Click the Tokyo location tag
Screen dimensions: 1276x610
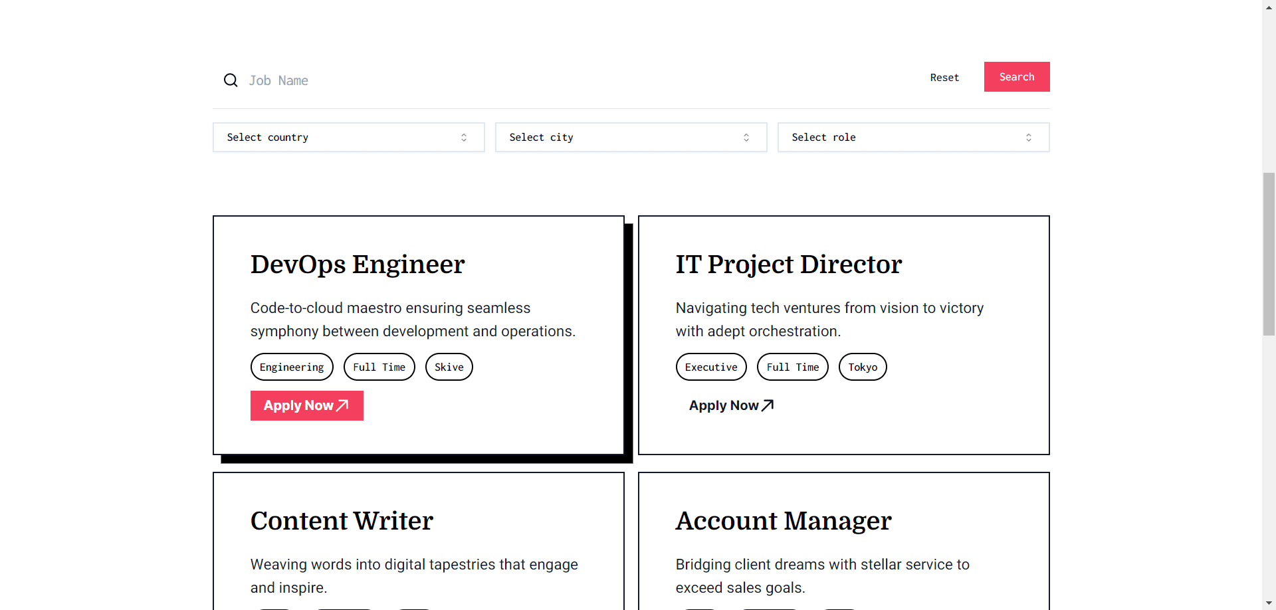[x=863, y=367]
